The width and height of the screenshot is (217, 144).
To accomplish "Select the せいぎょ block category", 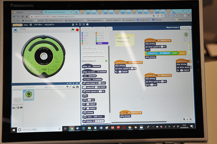I will click(100, 35).
